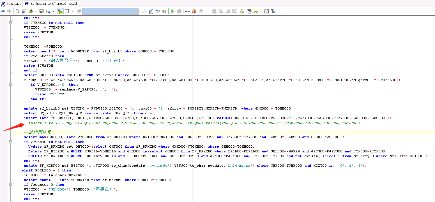Click the 'TGHH000 := to_char(PWDWID0);' line
Image resolution: width=435 pixels, height=202 pixels.
point(55,175)
